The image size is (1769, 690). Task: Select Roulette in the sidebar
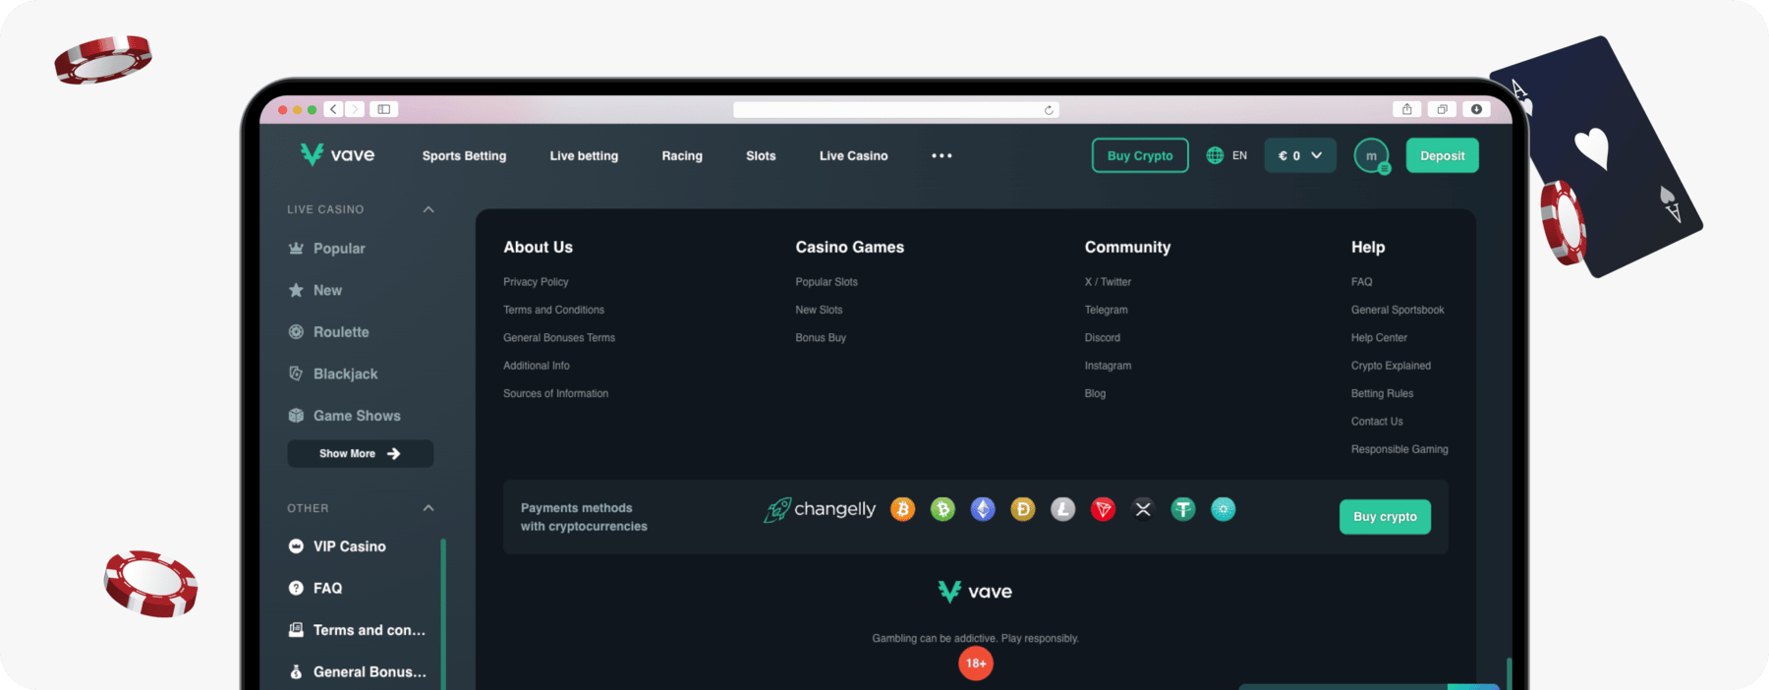(x=341, y=332)
